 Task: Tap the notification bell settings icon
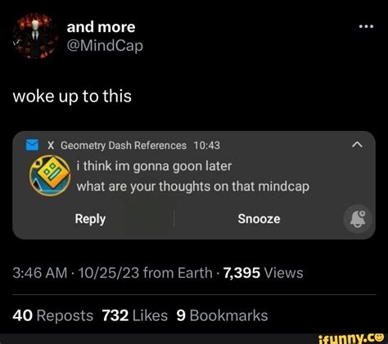coord(358,219)
